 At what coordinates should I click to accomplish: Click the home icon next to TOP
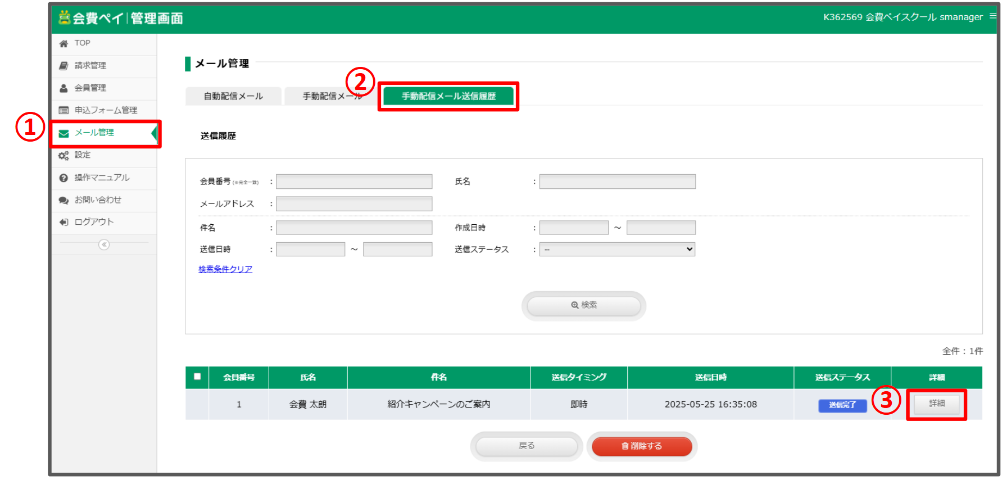pyautogui.click(x=64, y=44)
